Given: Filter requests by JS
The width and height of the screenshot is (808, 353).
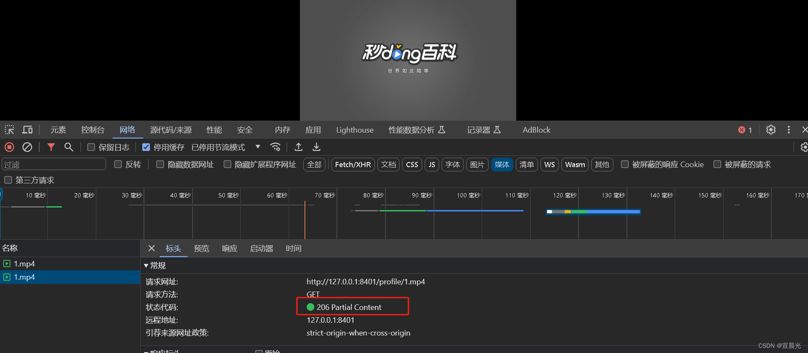Looking at the screenshot, I should pyautogui.click(x=432, y=165).
